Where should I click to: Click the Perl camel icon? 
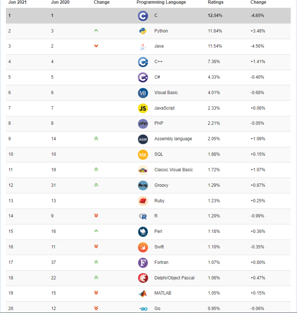[x=143, y=231]
